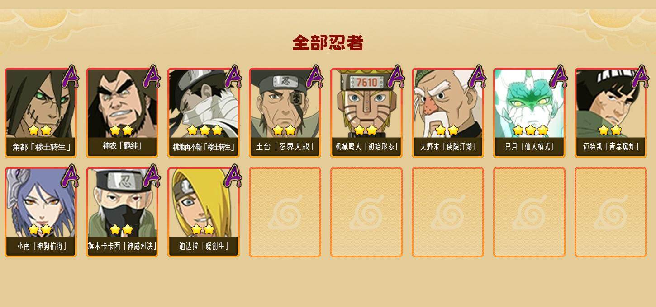This screenshot has height=307, width=656.
Task: Choose the 小南「神驹佑将」ninja card
Action: tap(41, 212)
